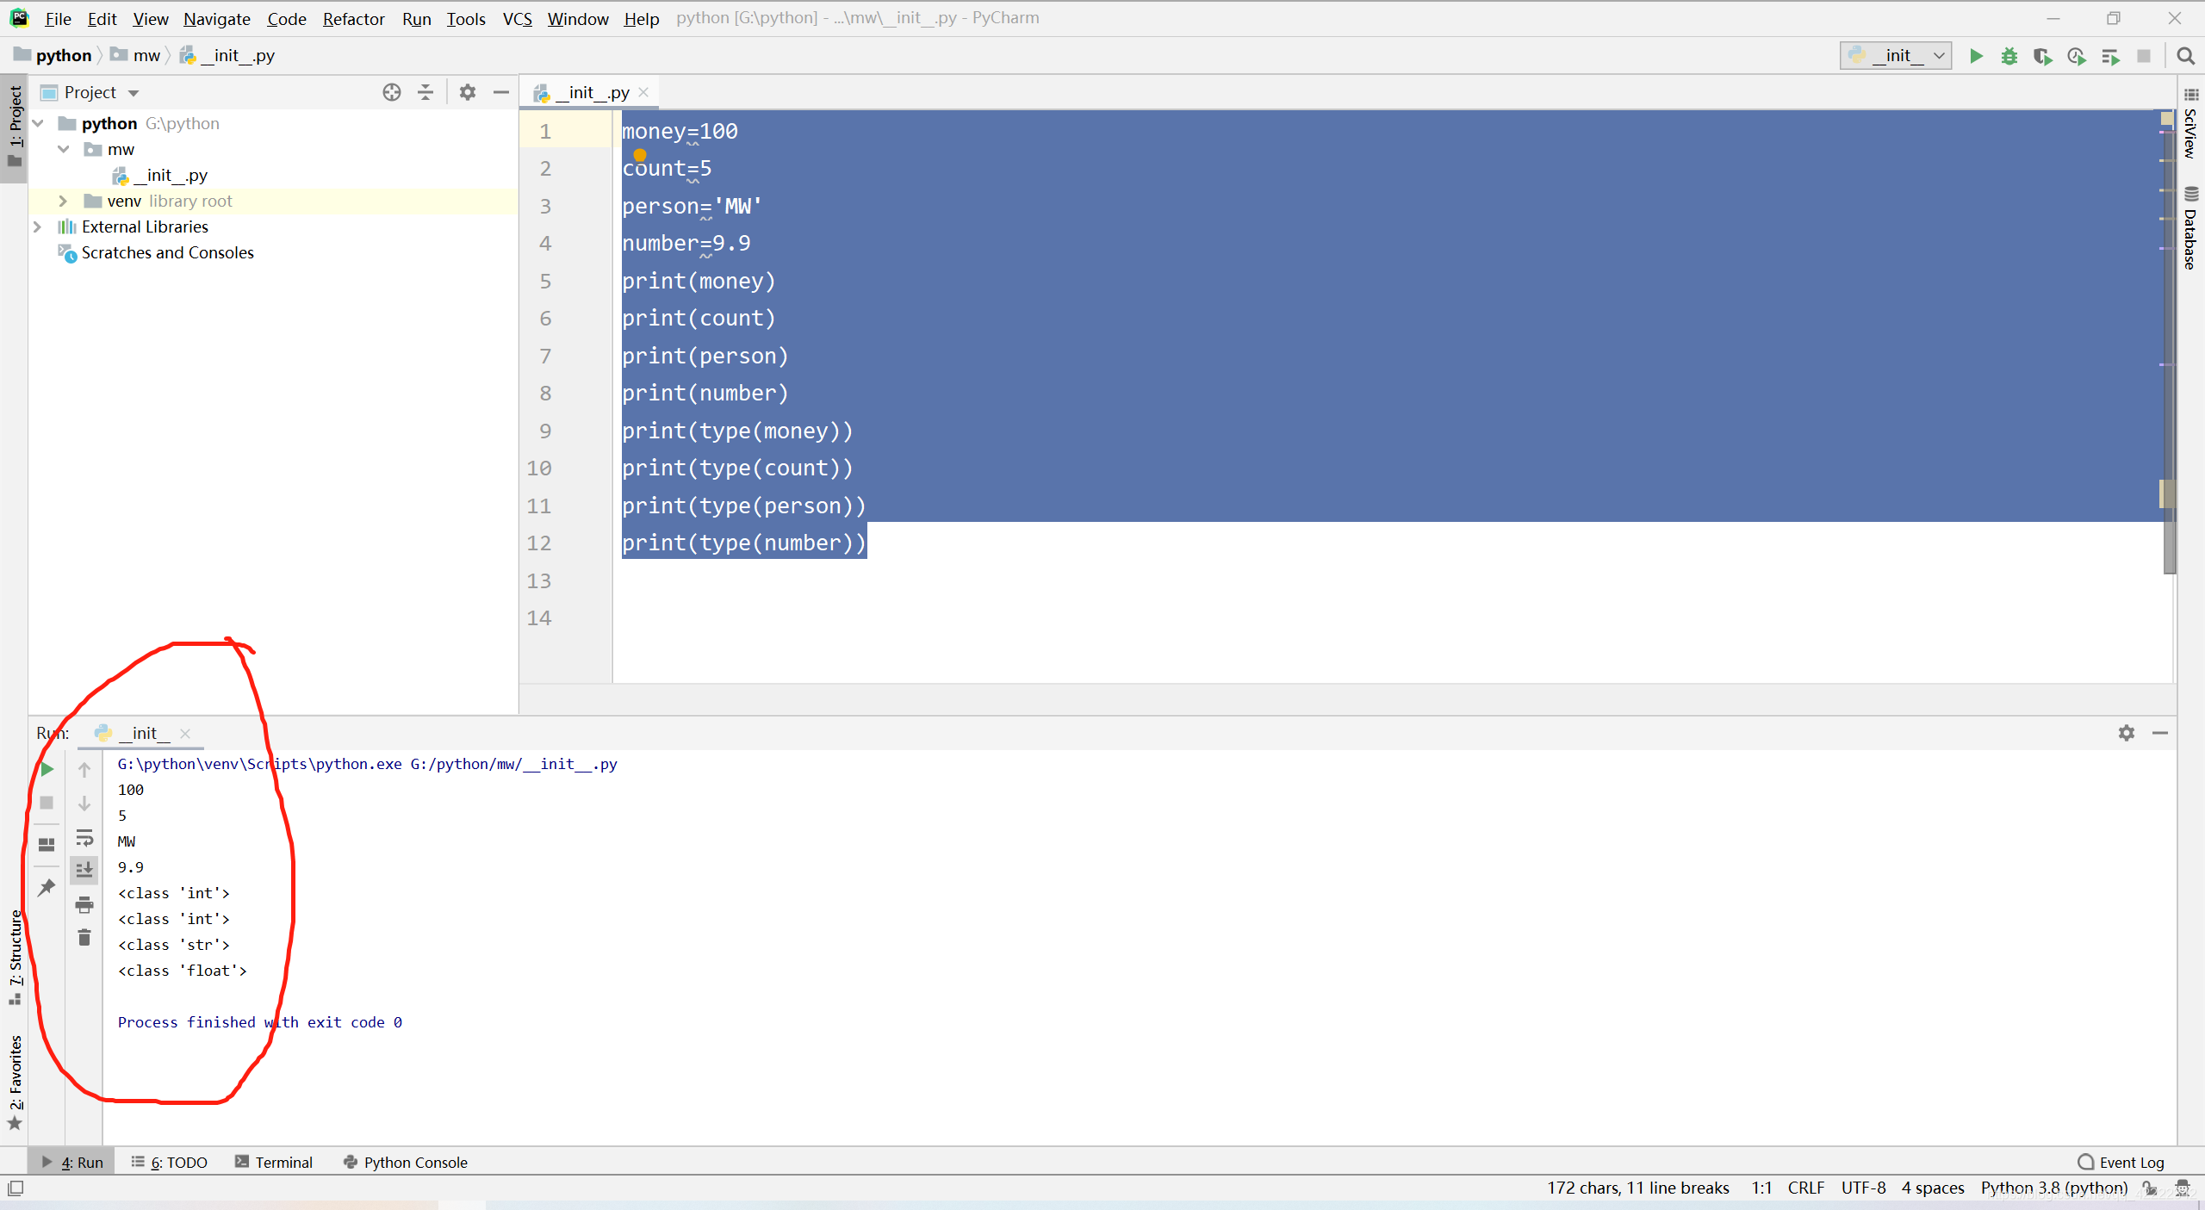This screenshot has height=1210, width=2205.
Task: Start debugging with the bug icon
Action: coord(2009,56)
